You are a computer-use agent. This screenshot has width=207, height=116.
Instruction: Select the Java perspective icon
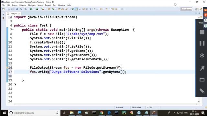(x=201, y=9)
